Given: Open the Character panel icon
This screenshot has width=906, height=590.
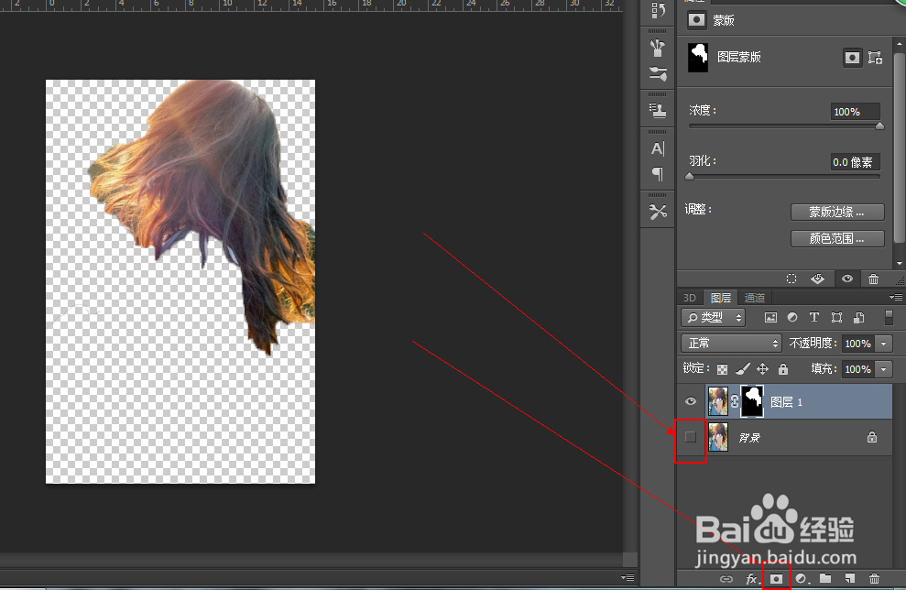Looking at the screenshot, I should pyautogui.click(x=658, y=148).
